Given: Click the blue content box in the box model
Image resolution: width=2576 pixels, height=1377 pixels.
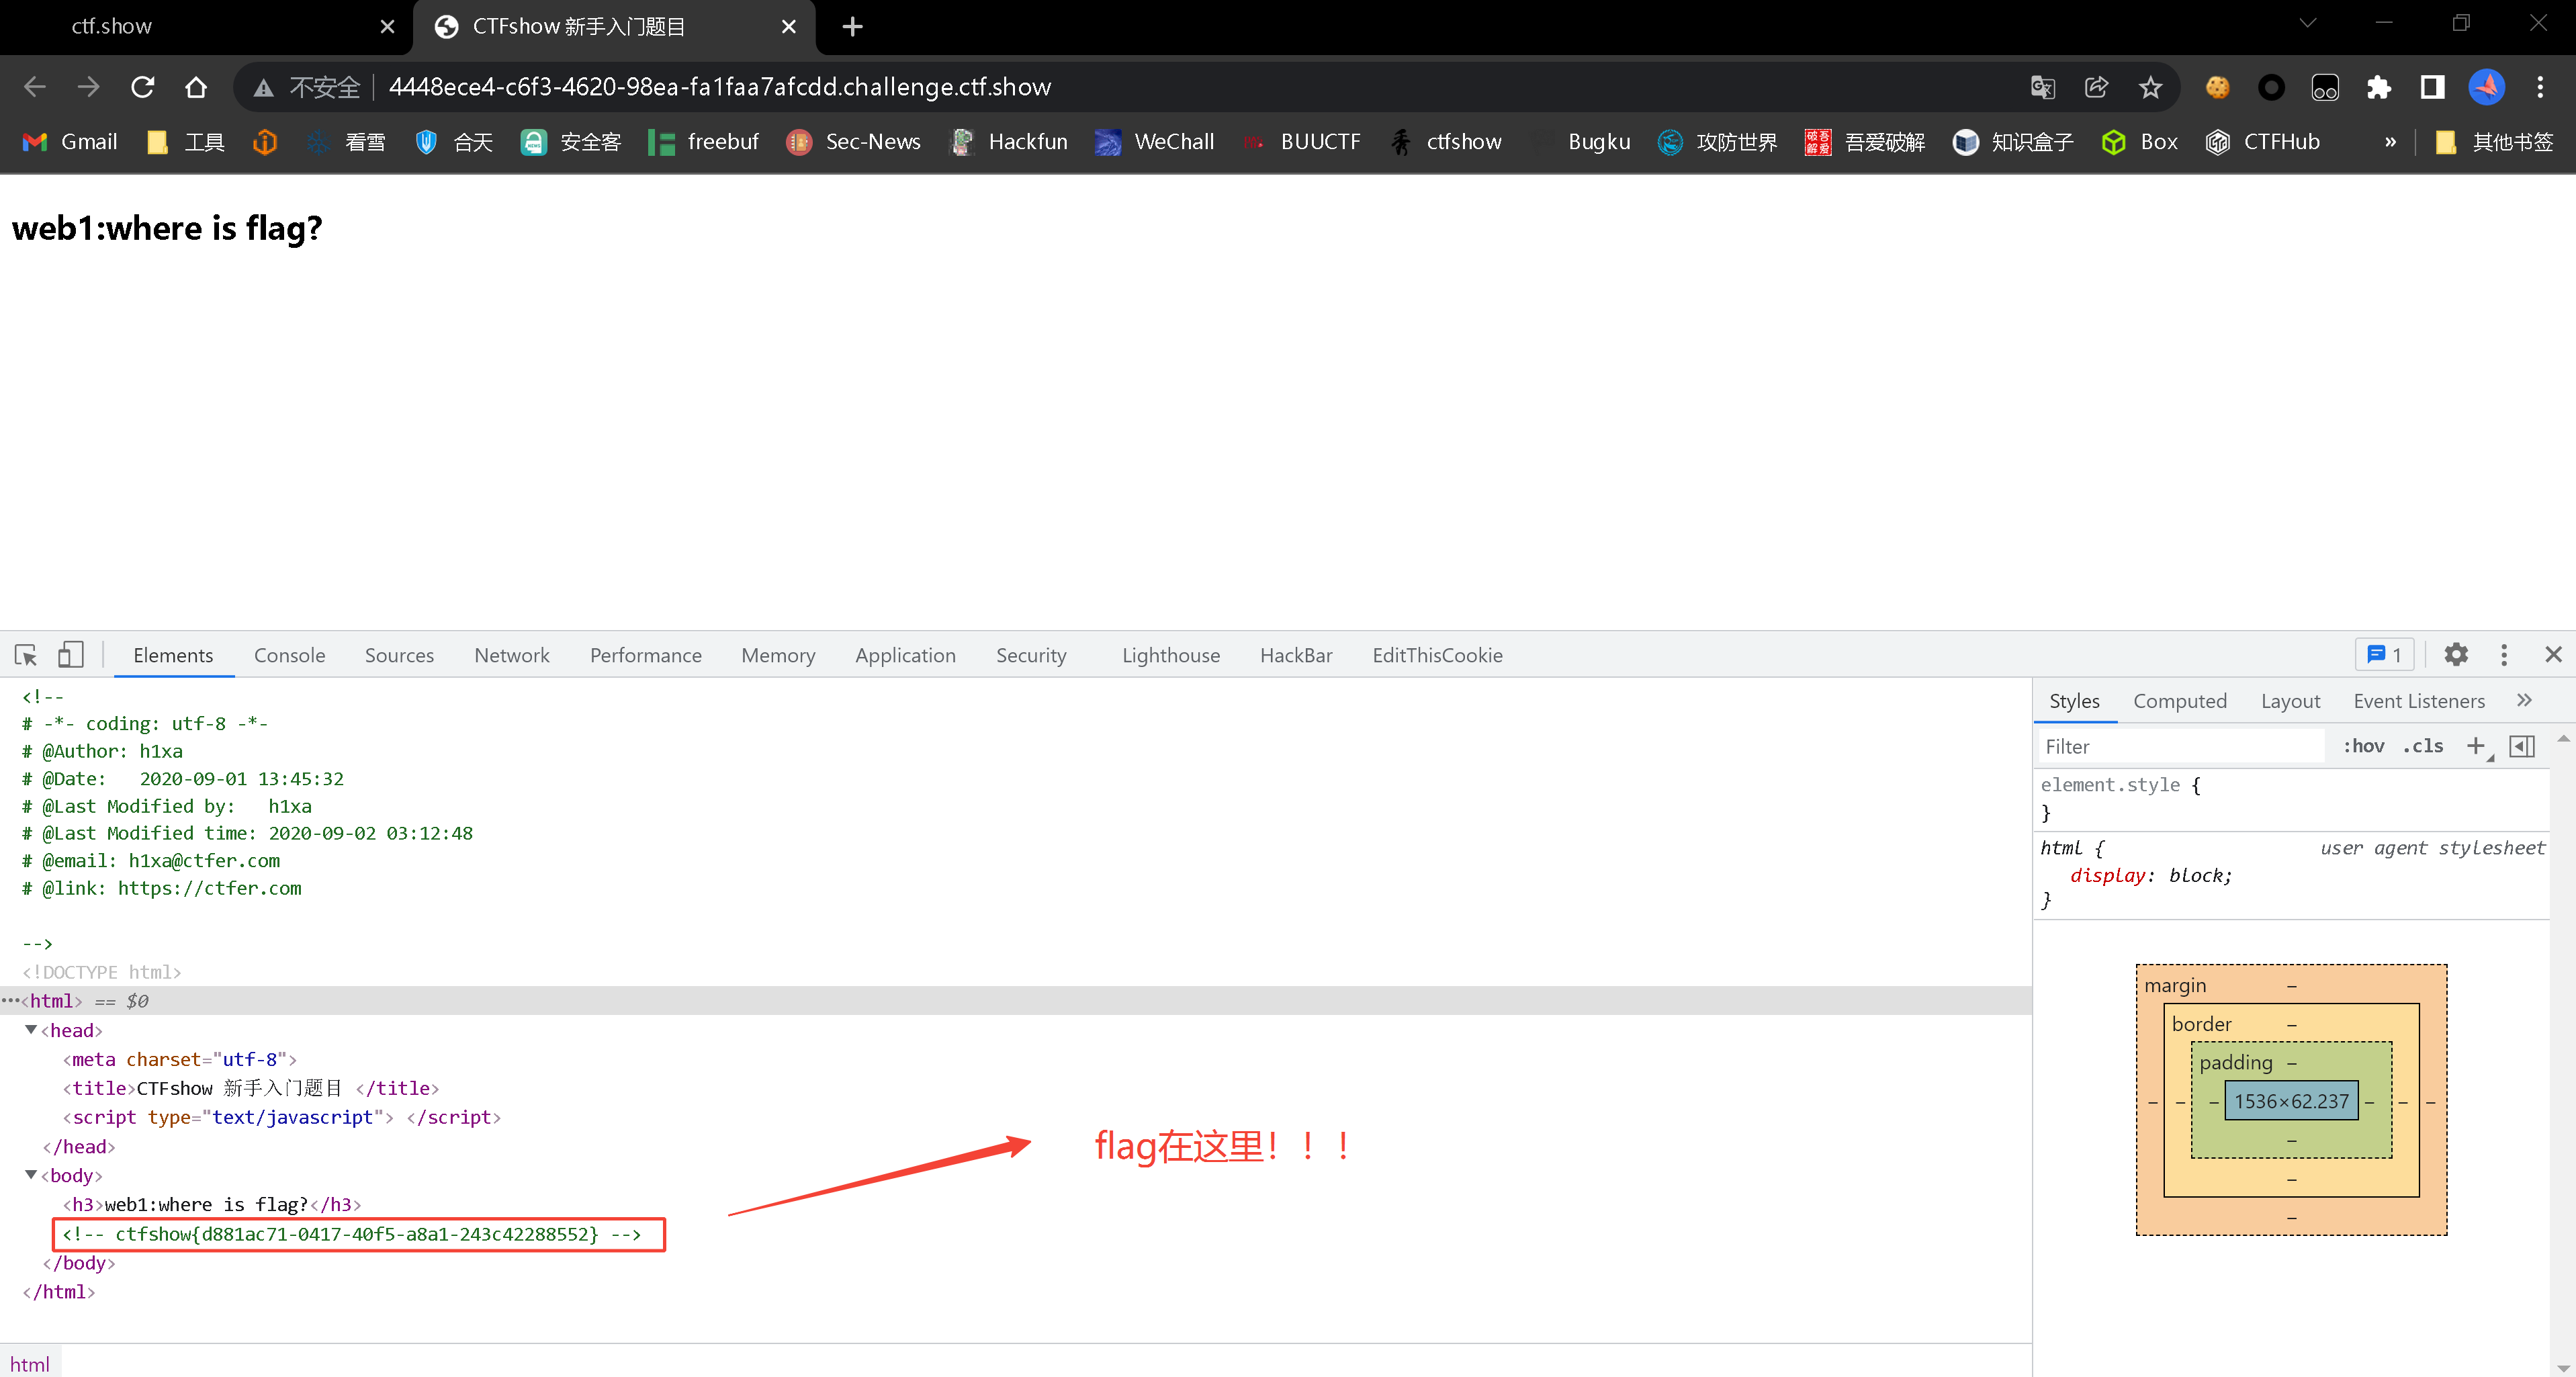Looking at the screenshot, I should point(2291,1101).
